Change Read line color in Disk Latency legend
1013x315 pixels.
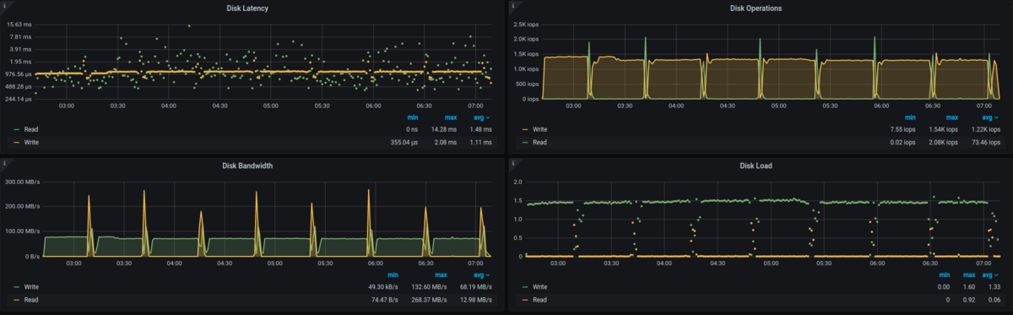[17, 129]
